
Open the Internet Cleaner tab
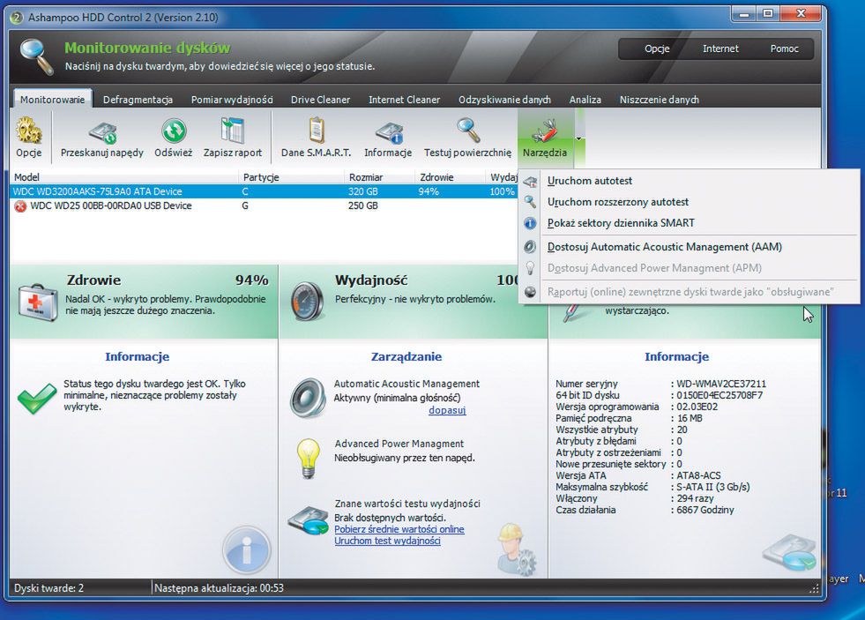[x=405, y=100]
